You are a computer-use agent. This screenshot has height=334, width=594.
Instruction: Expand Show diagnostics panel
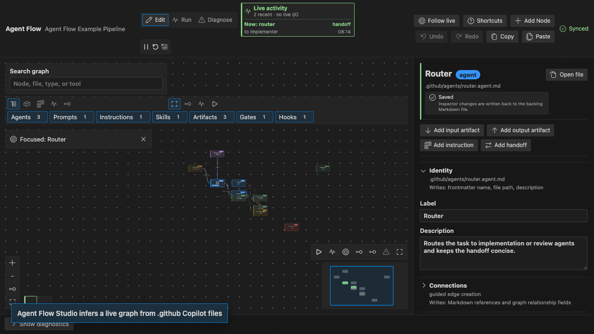point(40,324)
